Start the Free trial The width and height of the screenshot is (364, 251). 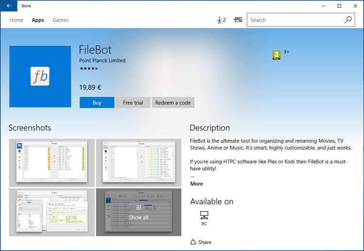pyautogui.click(x=133, y=102)
